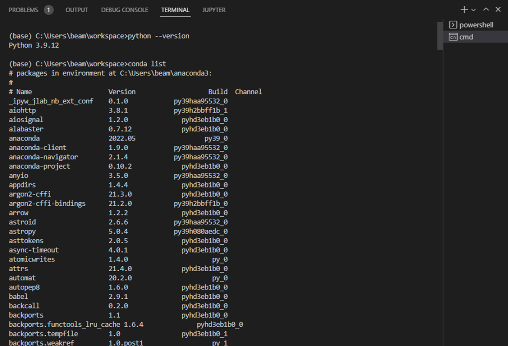Click the 'appdirs' package name
The image size is (508, 346).
pos(22,185)
